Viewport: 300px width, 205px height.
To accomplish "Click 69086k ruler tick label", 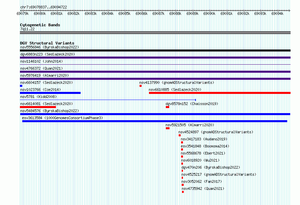I will 142,13.
